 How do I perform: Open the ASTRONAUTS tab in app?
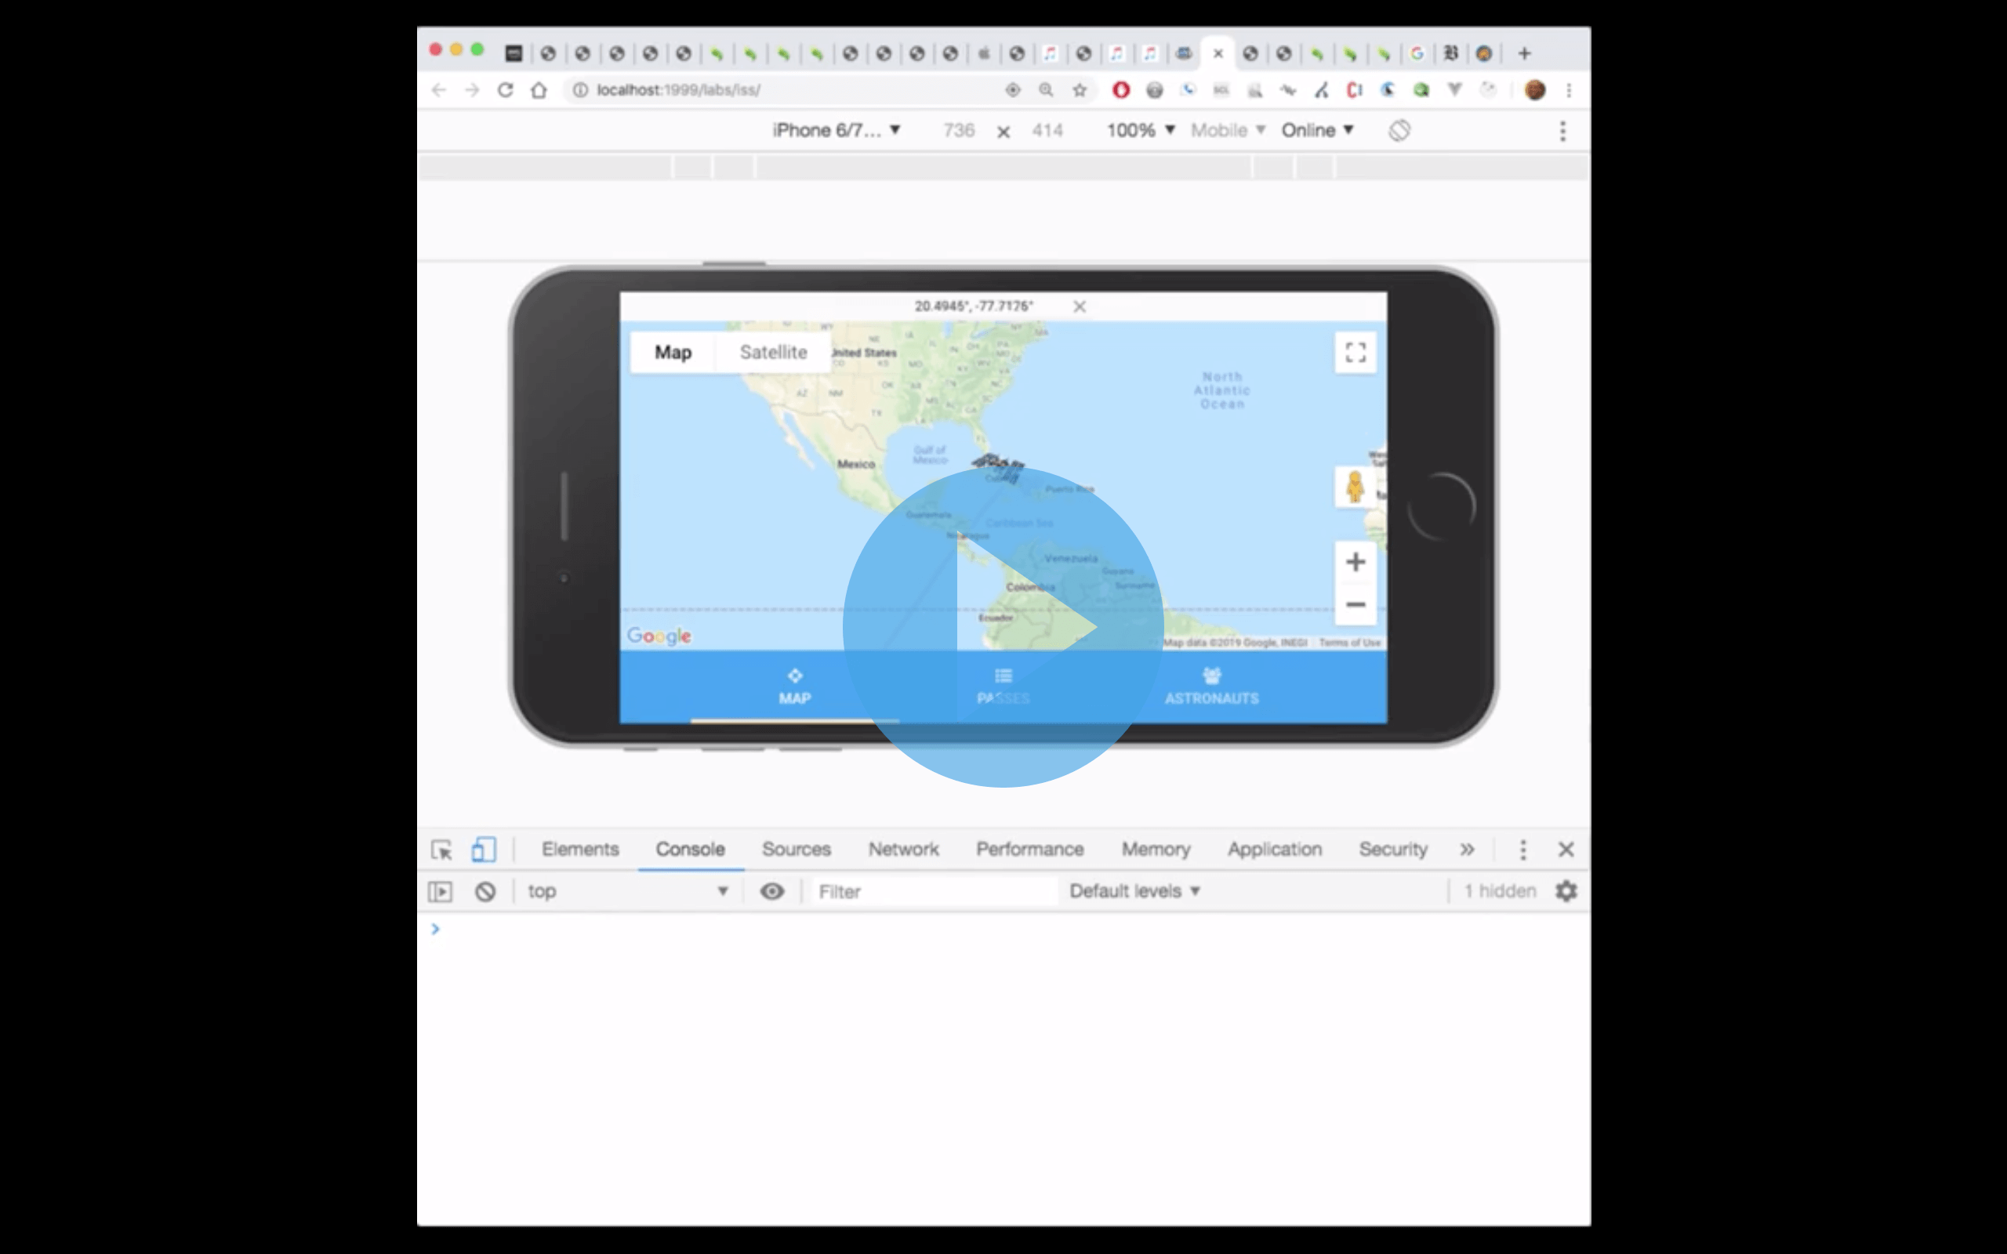(1212, 687)
